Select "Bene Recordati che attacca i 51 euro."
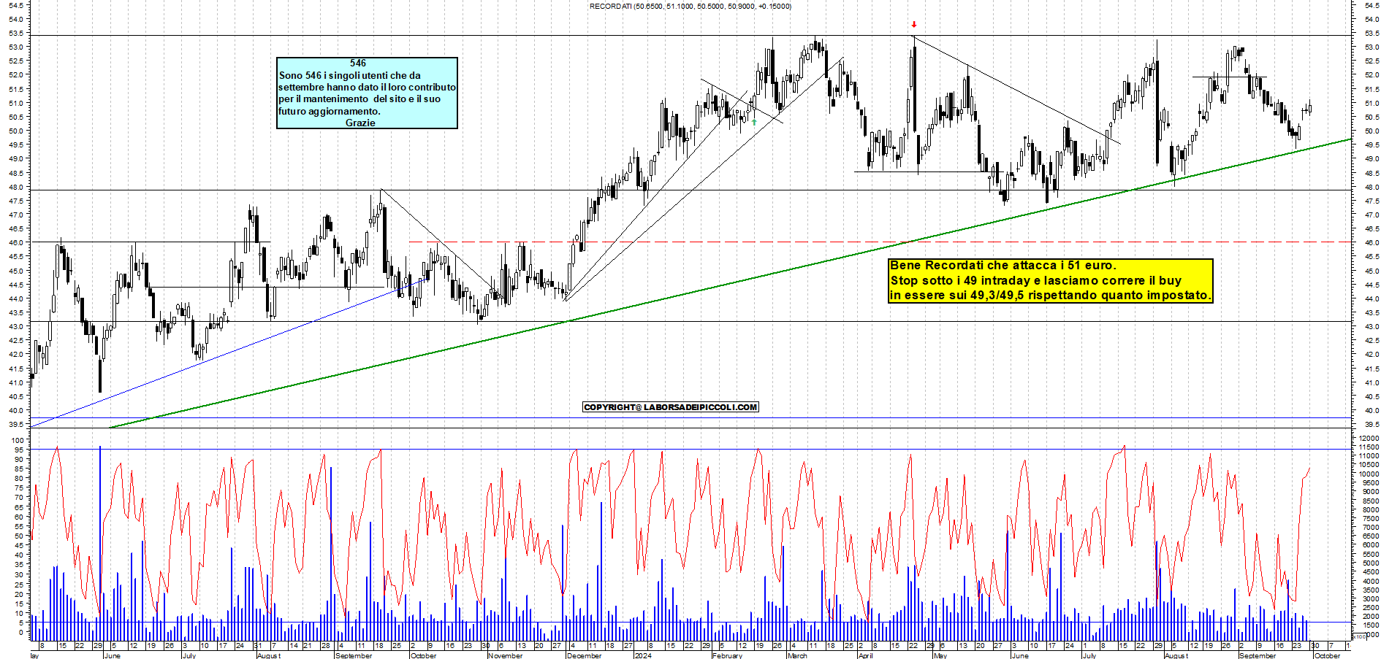Screen dimensions: 1381x659 point(1003,266)
